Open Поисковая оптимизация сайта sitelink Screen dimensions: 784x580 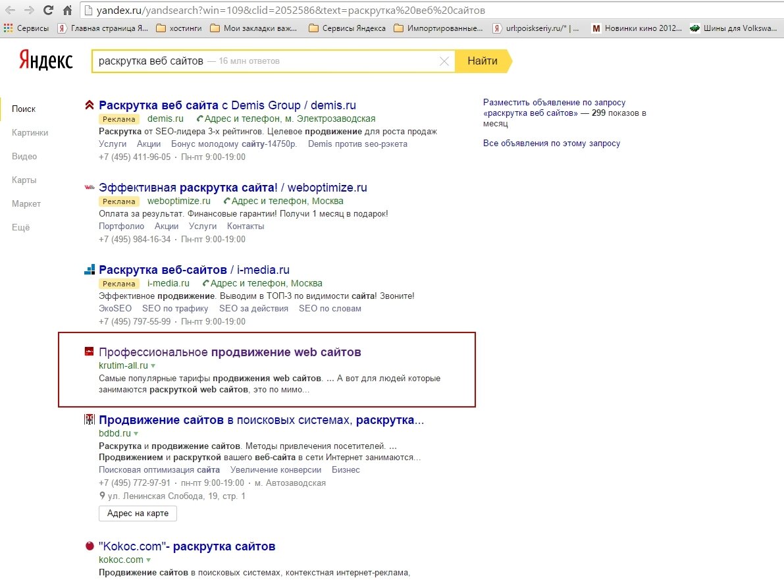(159, 470)
